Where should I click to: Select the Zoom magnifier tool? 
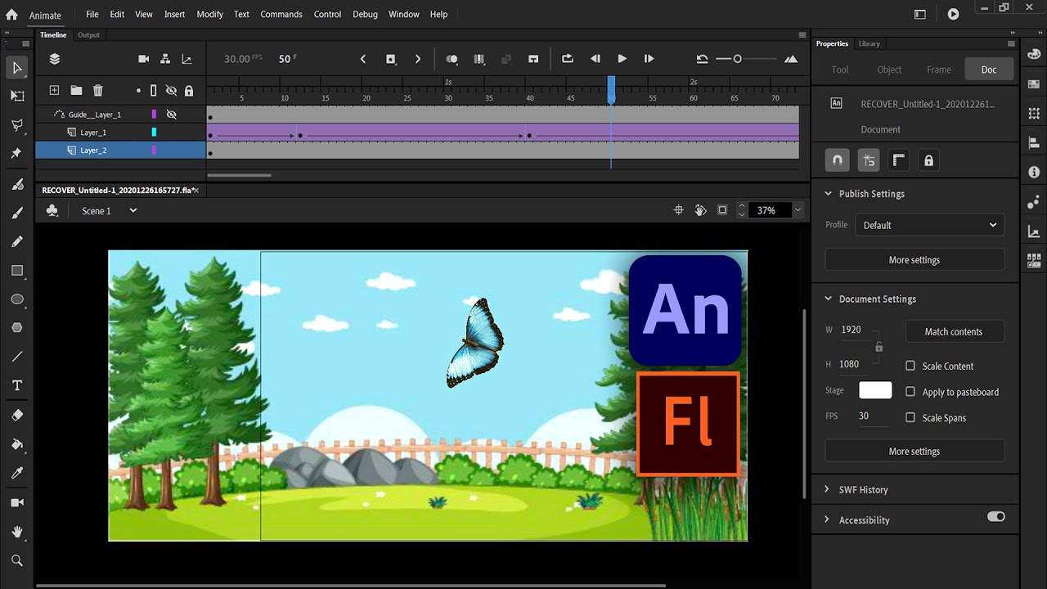pyautogui.click(x=17, y=560)
